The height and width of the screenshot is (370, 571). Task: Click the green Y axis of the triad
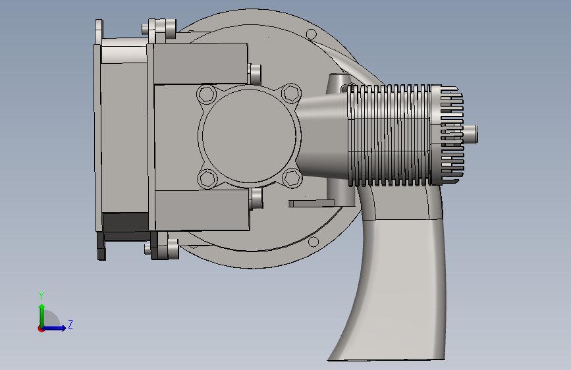click(42, 315)
